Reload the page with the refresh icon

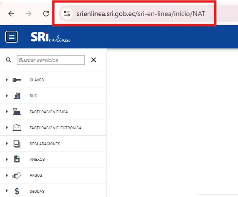(x=46, y=14)
